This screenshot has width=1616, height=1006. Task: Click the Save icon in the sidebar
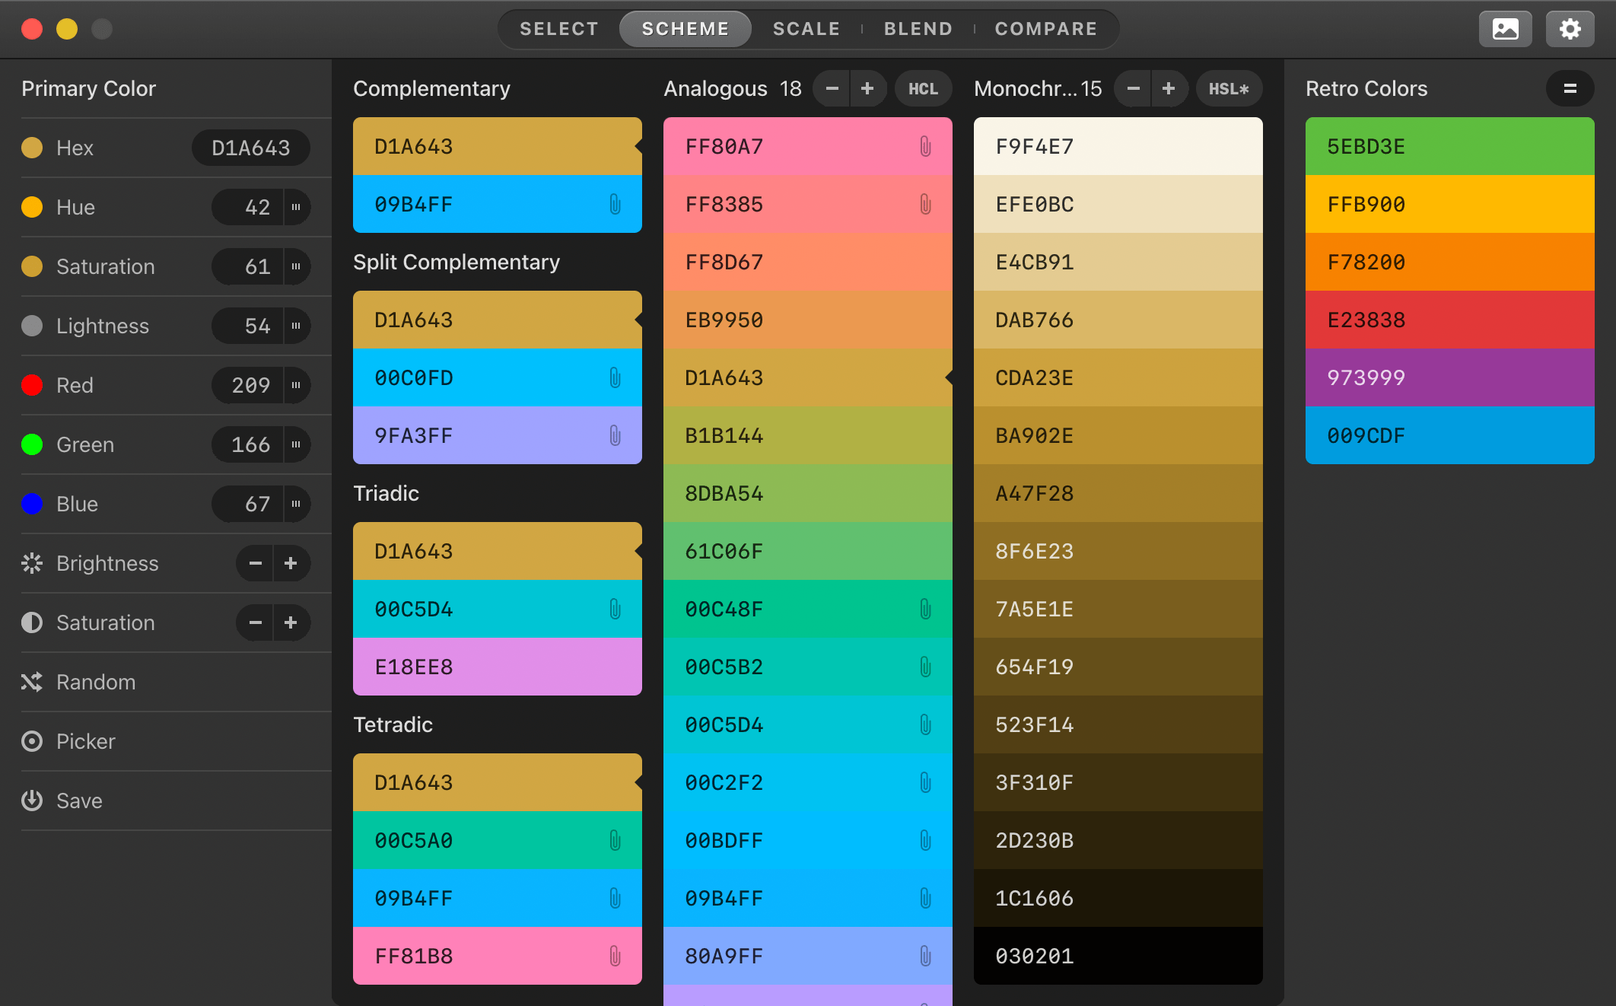point(32,801)
